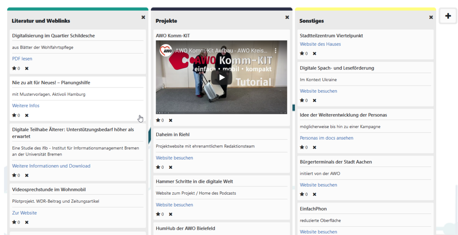Play the AWO Komm-Kit video
Viewport: 458px width, 235px height.
pos(221,78)
